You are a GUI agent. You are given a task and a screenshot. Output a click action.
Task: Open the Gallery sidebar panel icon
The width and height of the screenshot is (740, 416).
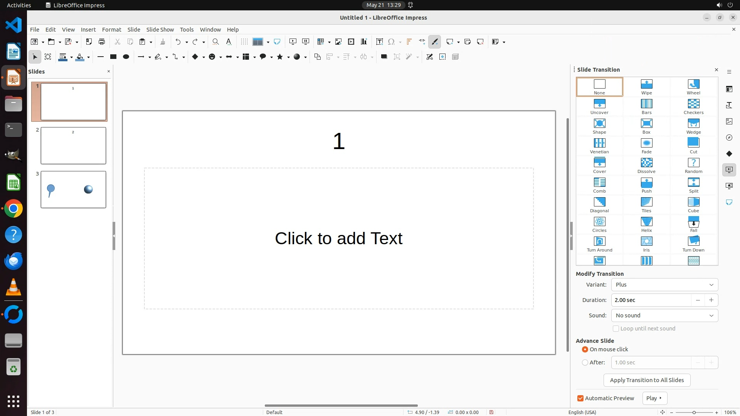[729, 121]
